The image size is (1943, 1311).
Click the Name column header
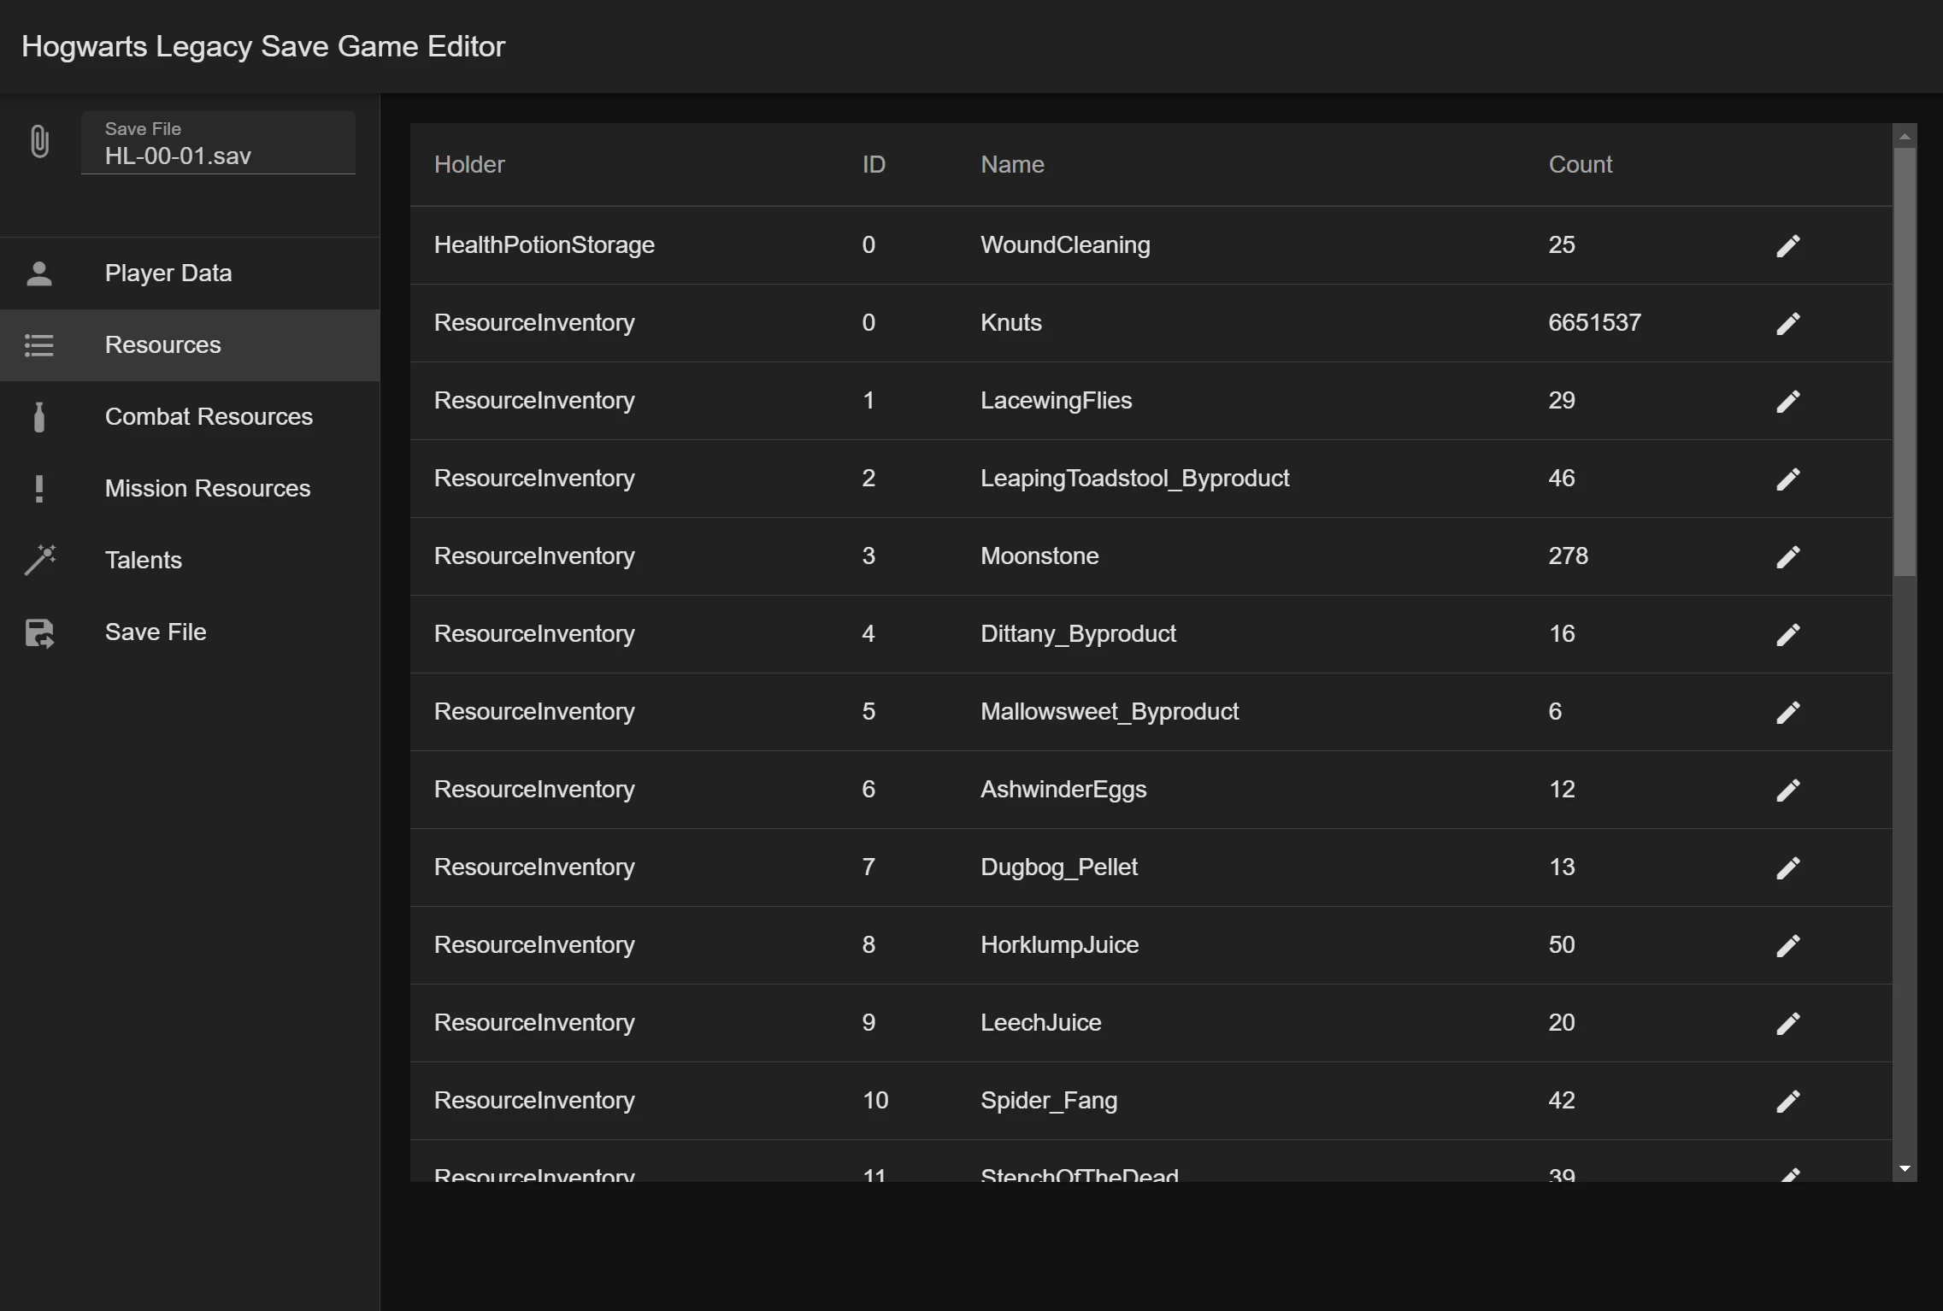click(1012, 164)
